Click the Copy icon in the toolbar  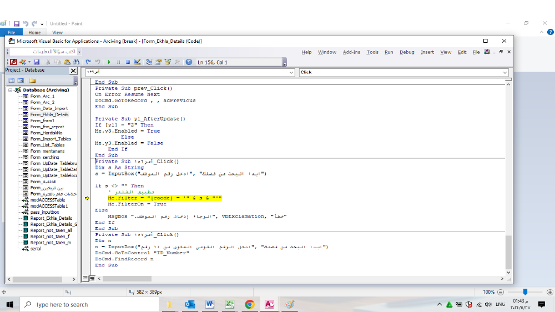coord(57,62)
